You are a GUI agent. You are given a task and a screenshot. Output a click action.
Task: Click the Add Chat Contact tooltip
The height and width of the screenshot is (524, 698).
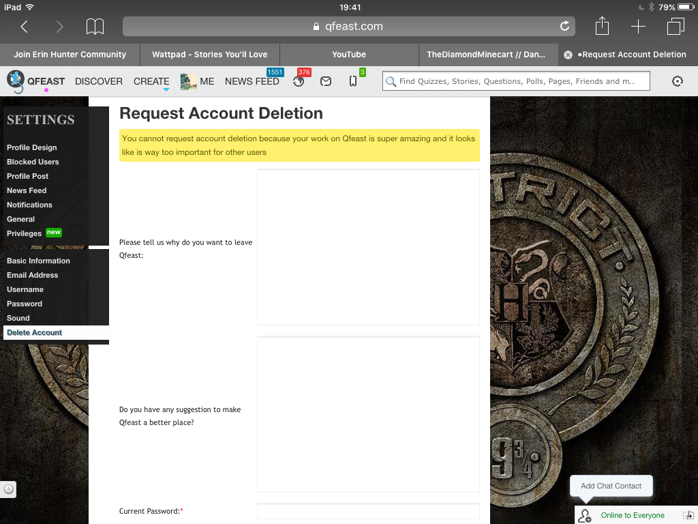pos(611,486)
